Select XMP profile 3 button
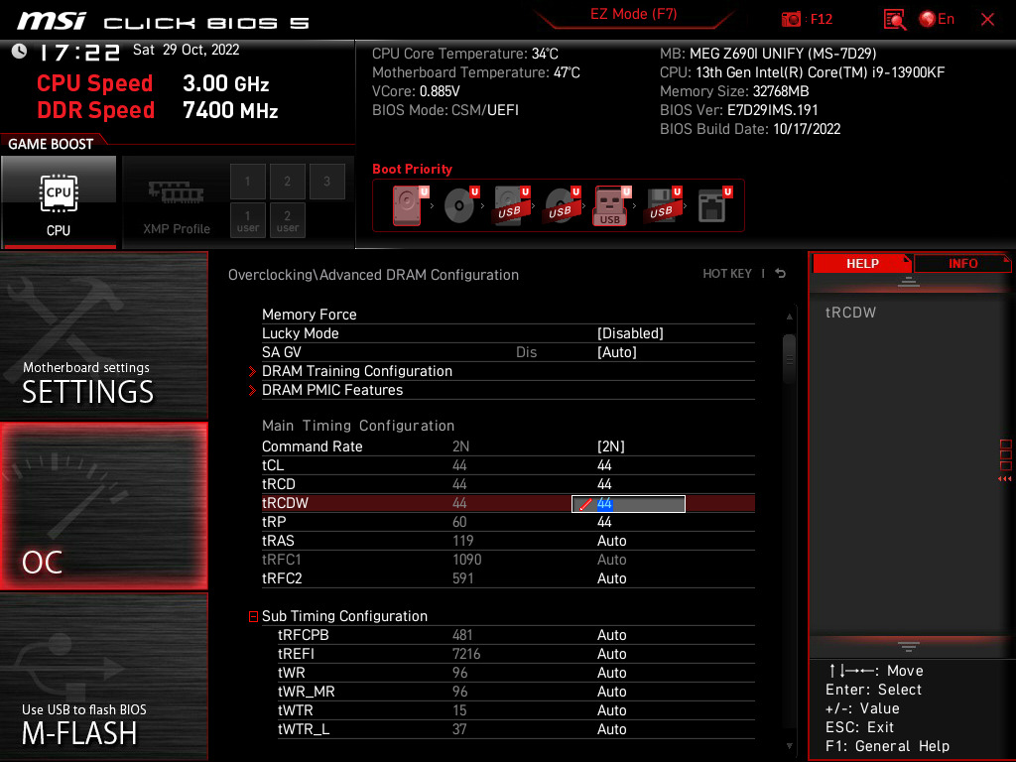 326,182
